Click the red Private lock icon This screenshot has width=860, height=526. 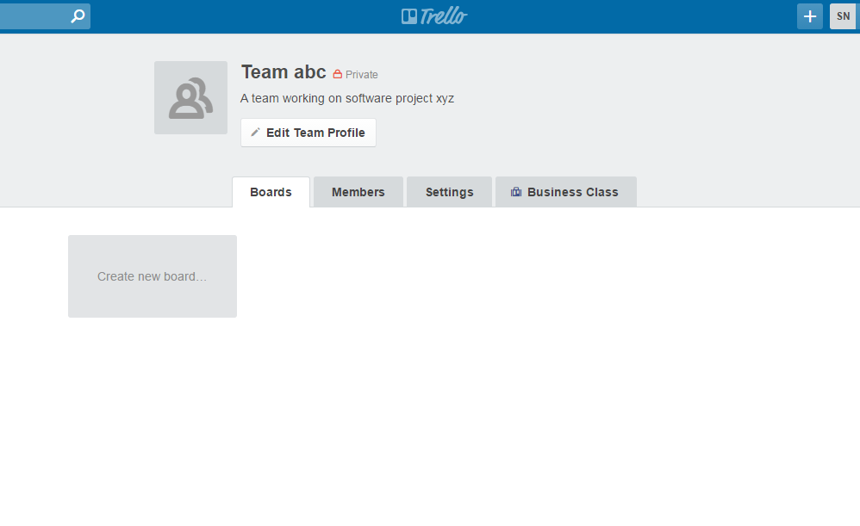tap(337, 74)
